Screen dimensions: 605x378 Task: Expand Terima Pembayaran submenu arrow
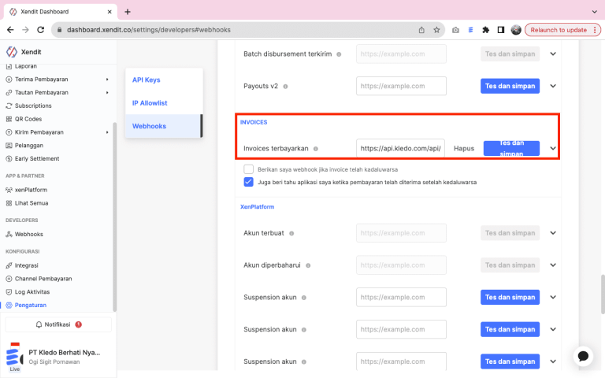pyautogui.click(x=107, y=80)
